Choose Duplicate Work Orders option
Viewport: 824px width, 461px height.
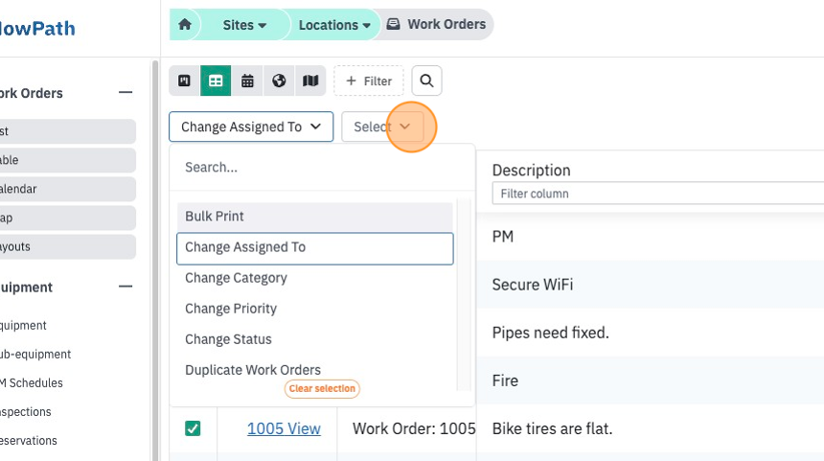click(315, 370)
